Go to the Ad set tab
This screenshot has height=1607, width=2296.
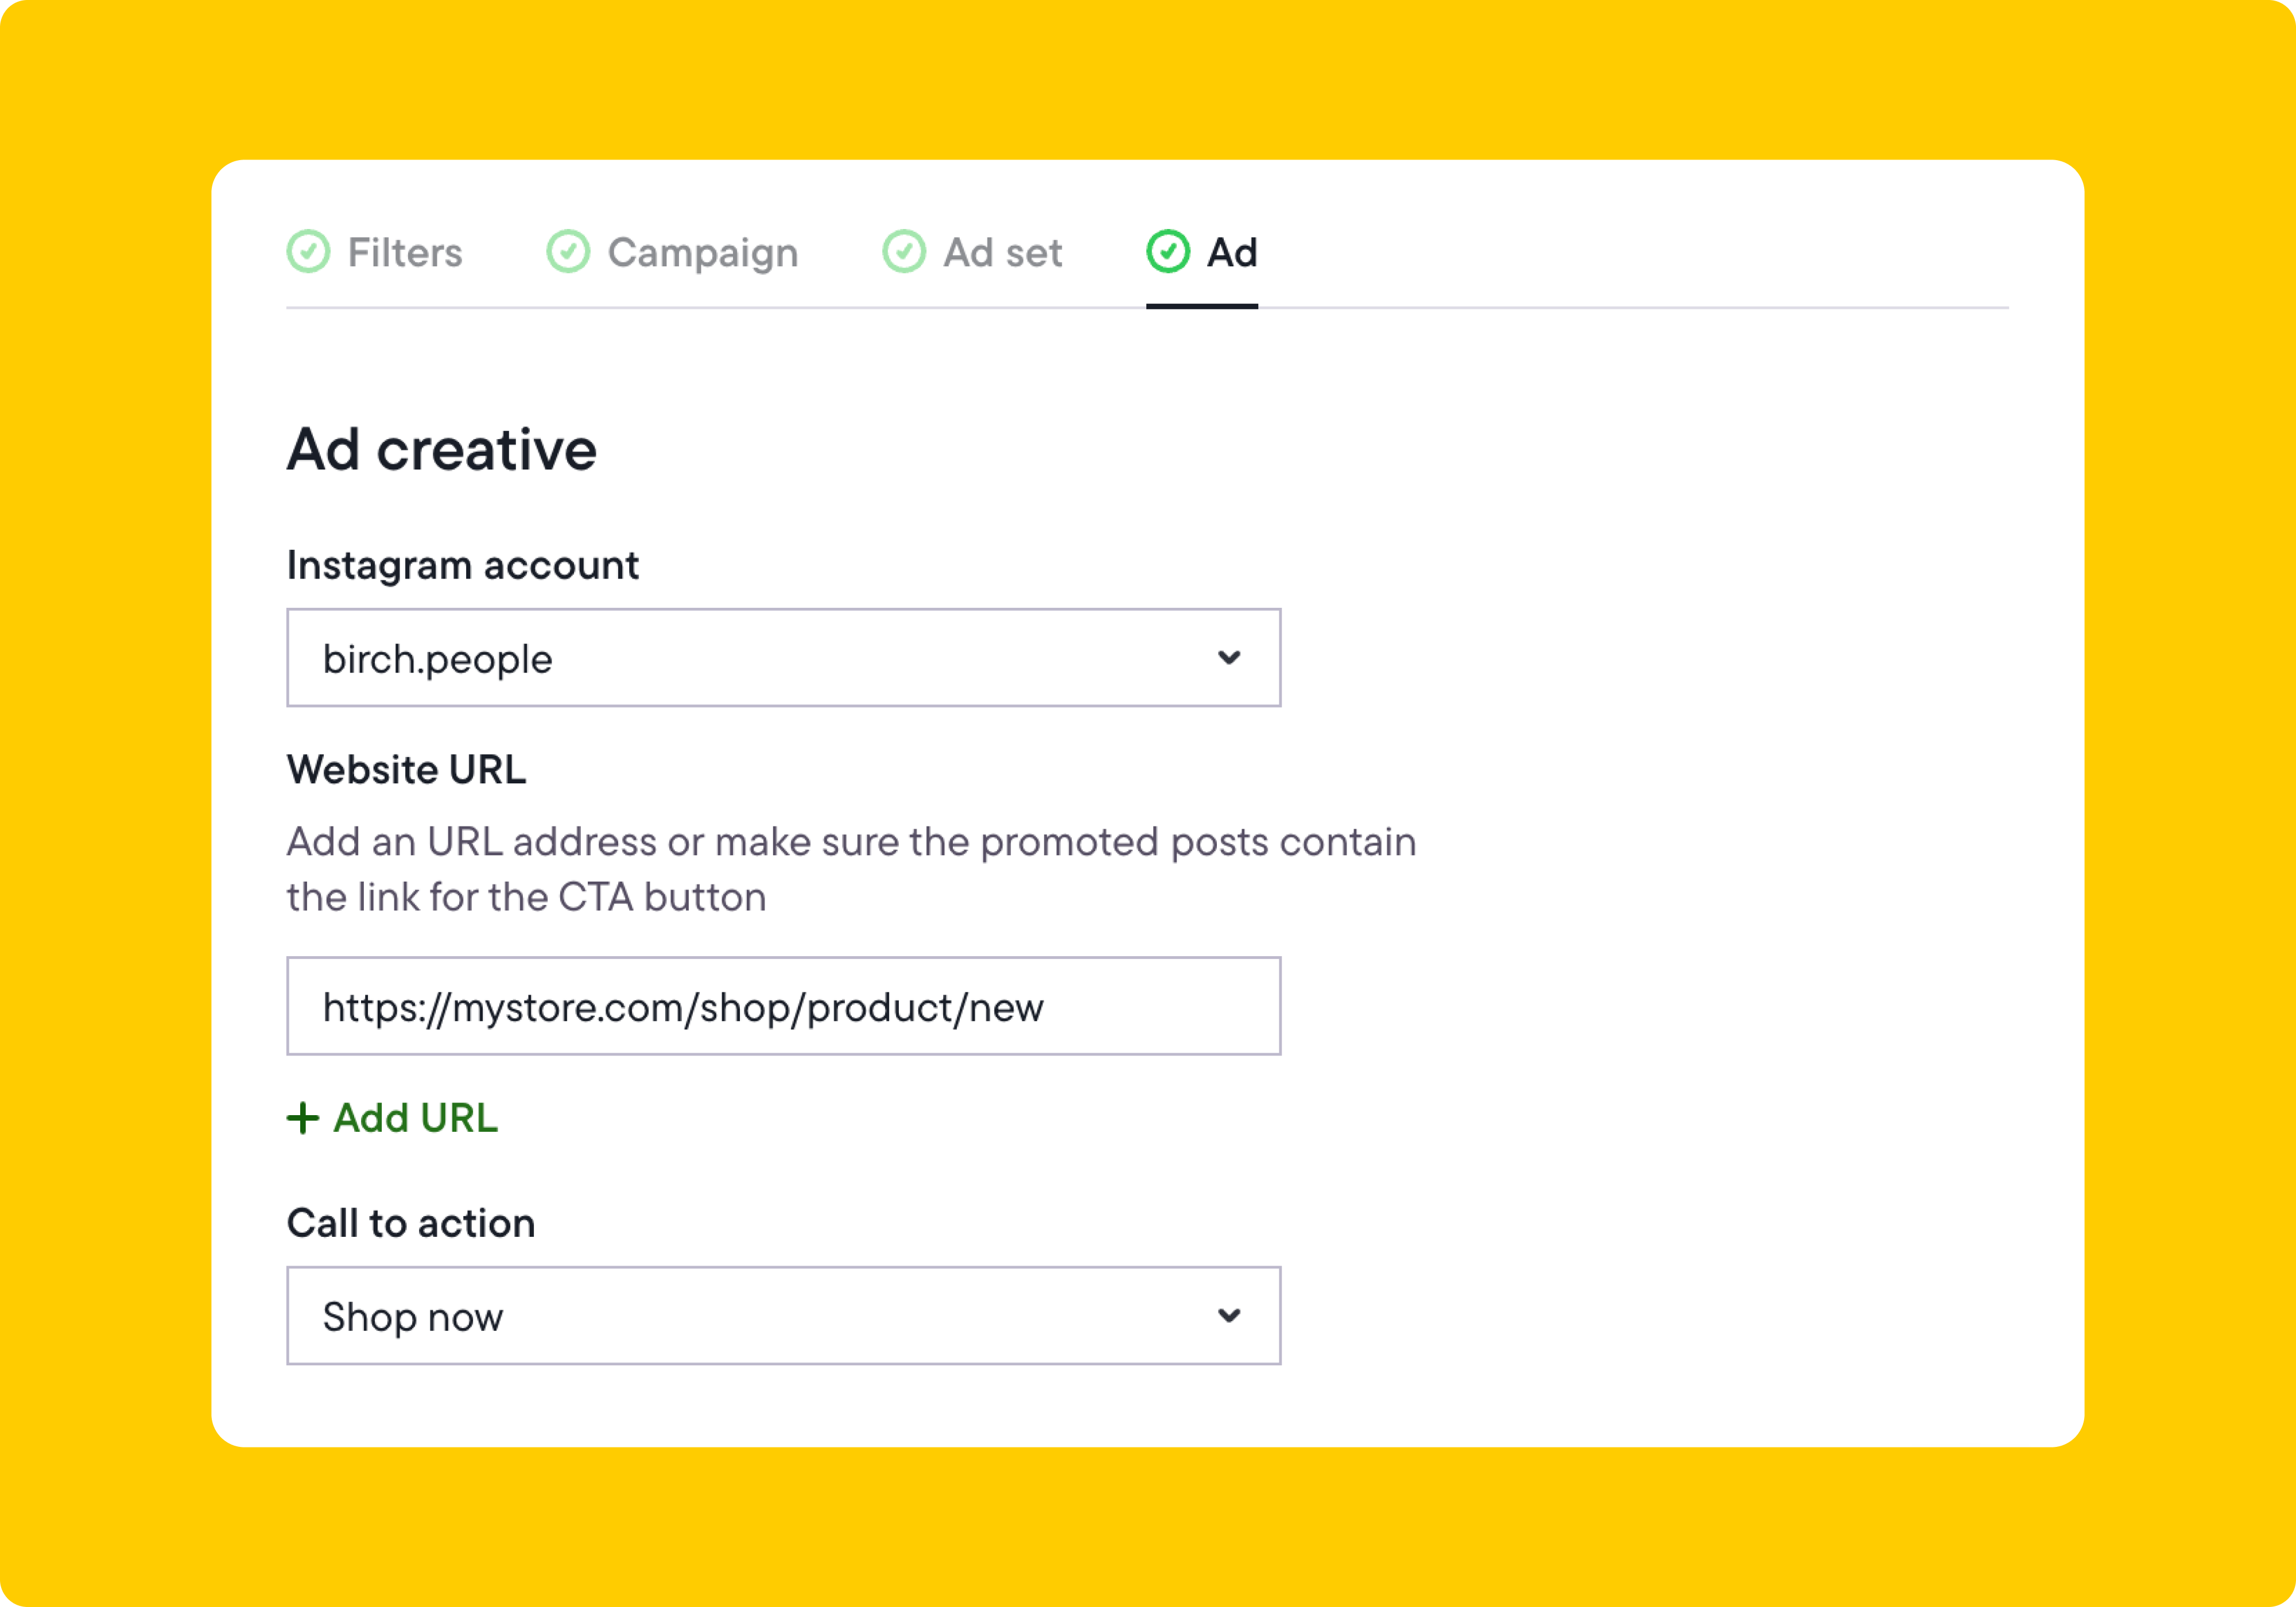pyautogui.click(x=972, y=252)
